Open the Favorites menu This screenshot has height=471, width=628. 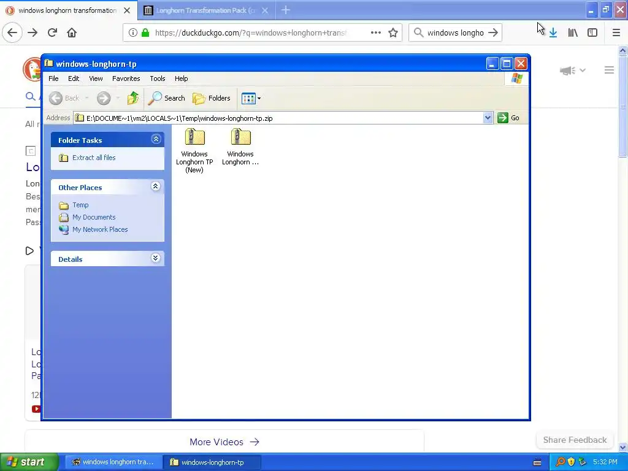126,78
